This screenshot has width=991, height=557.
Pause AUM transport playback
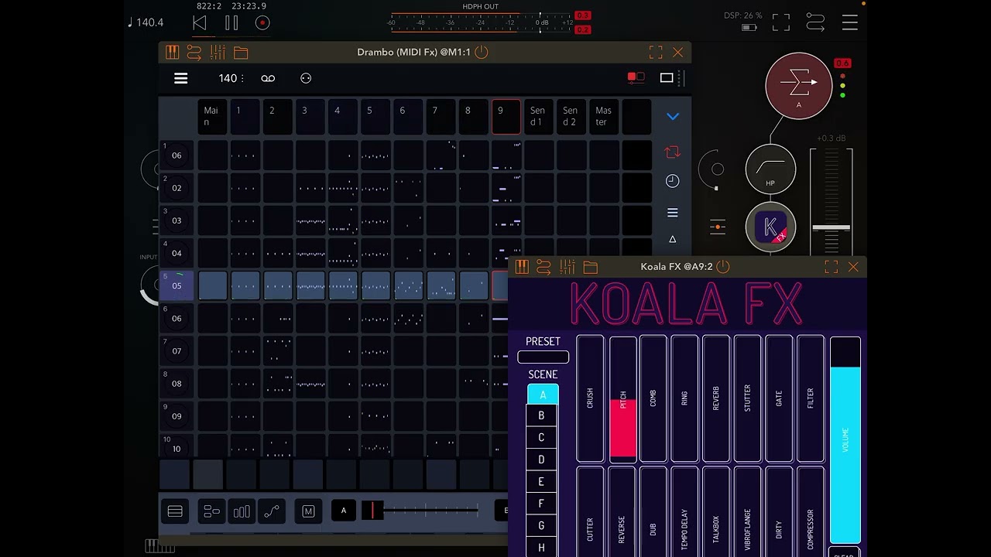(x=231, y=23)
